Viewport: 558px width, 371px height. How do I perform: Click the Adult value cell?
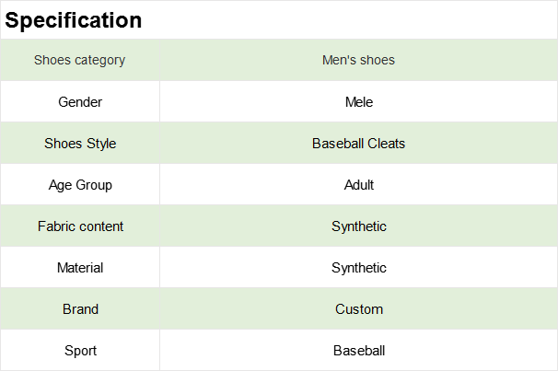(x=358, y=185)
